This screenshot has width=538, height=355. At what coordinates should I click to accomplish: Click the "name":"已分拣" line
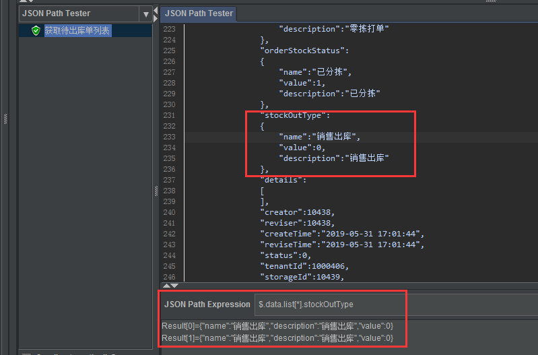click(315, 72)
